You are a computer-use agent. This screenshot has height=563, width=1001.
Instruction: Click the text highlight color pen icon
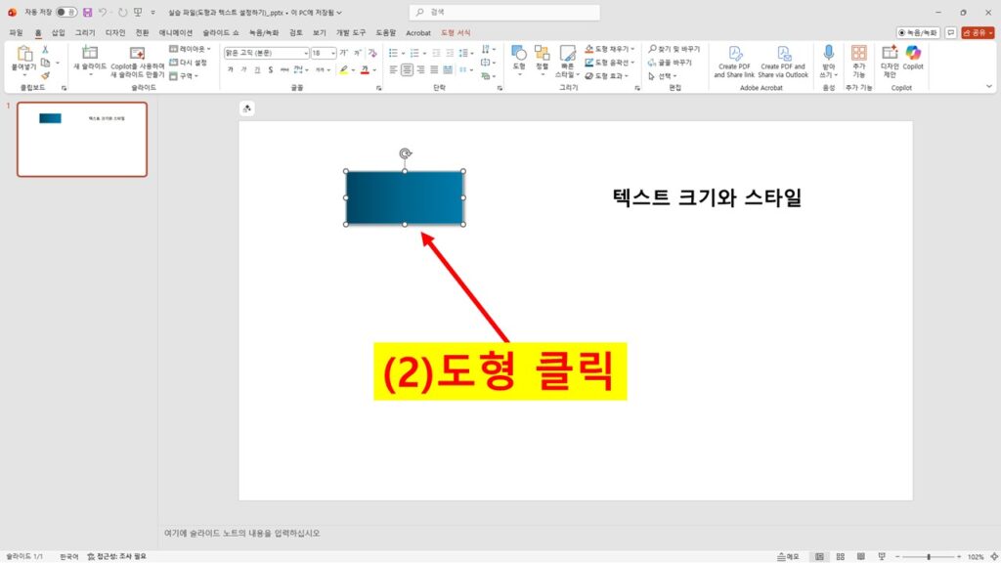(x=342, y=69)
